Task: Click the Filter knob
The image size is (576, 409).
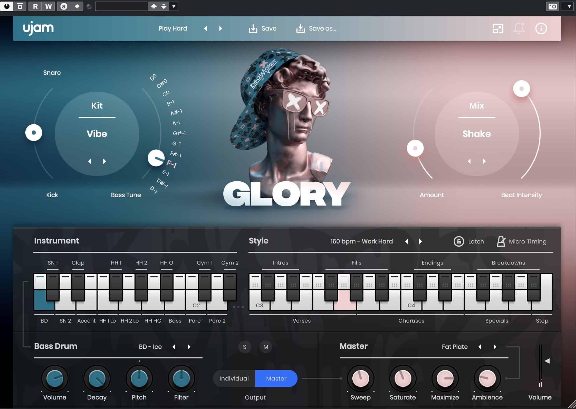Action: tap(181, 378)
